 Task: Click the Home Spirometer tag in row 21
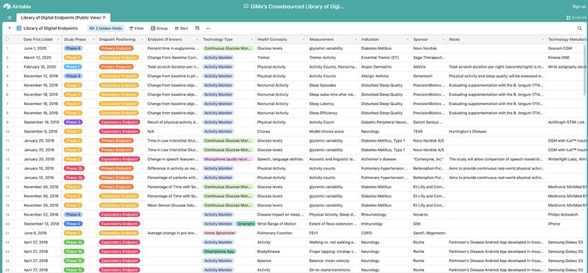(x=220, y=233)
